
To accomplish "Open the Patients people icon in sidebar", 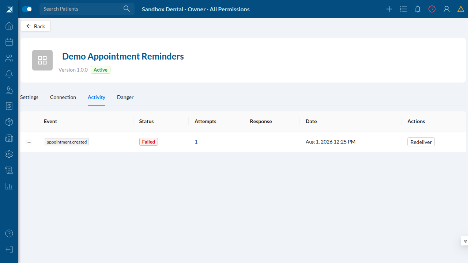I will [9, 58].
